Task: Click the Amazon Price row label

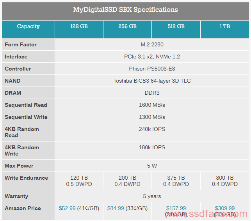Action: [23, 208]
